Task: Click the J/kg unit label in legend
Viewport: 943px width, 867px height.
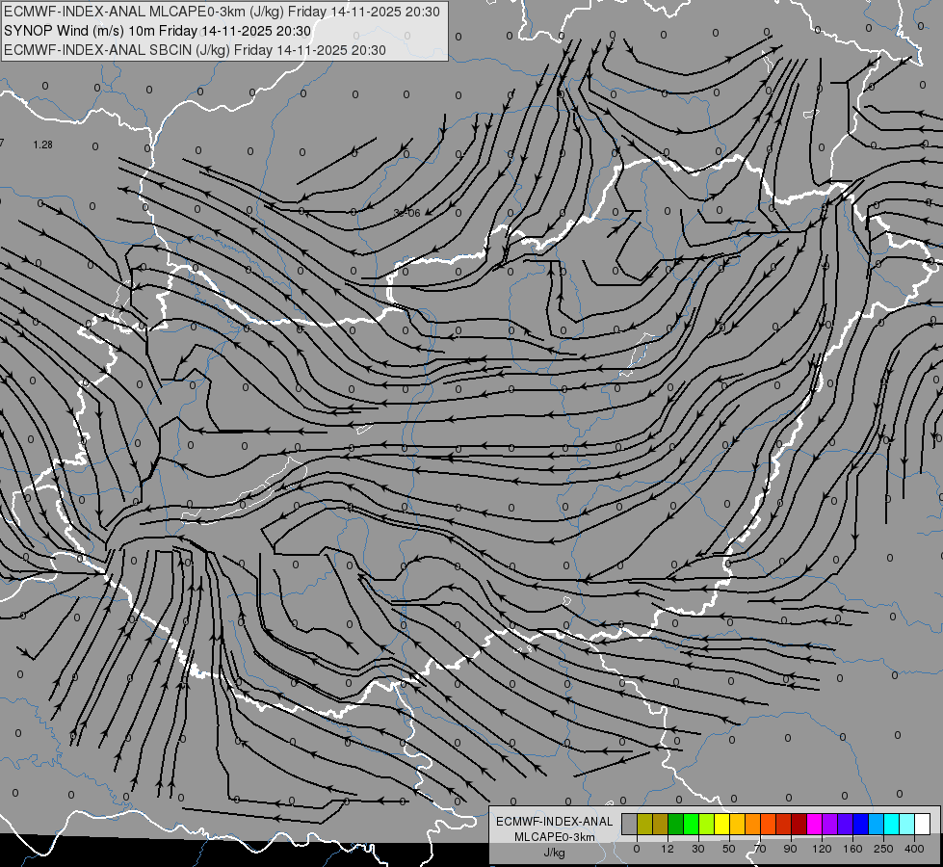Action: point(555,853)
